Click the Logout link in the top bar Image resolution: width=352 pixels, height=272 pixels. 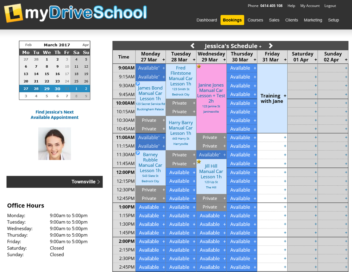click(x=330, y=6)
